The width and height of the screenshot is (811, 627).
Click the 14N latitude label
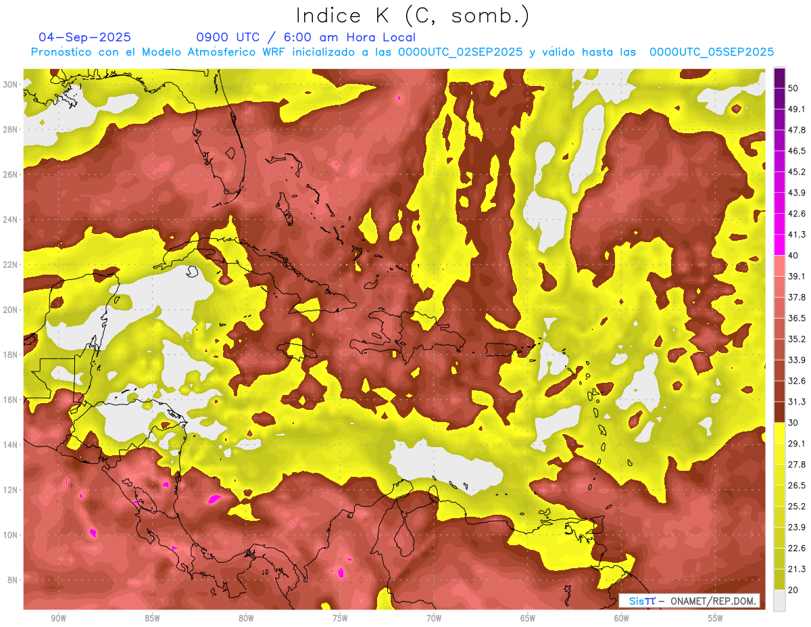[11, 444]
